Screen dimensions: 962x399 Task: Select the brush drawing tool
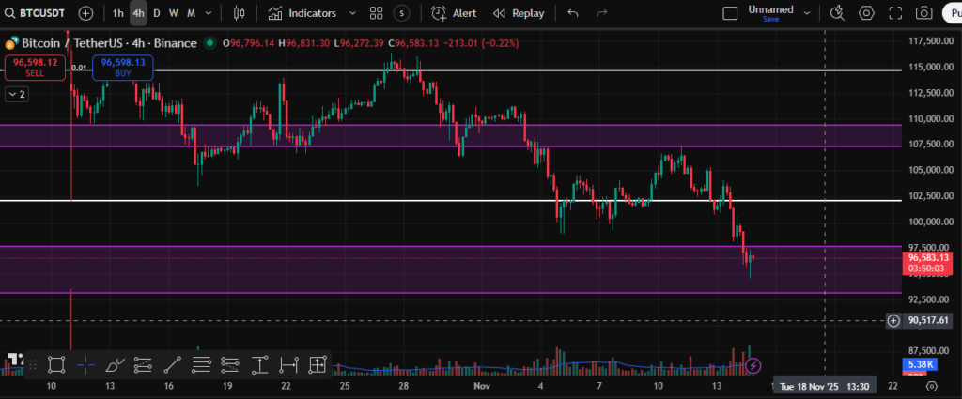coord(115,364)
